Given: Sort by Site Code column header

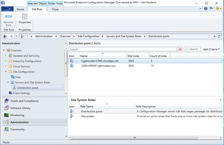Looking at the screenshot, I should pos(137,56).
